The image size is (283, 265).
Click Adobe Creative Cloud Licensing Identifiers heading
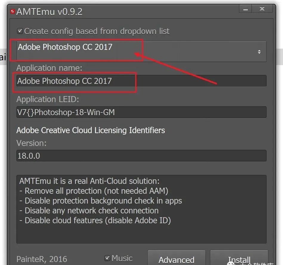90,130
